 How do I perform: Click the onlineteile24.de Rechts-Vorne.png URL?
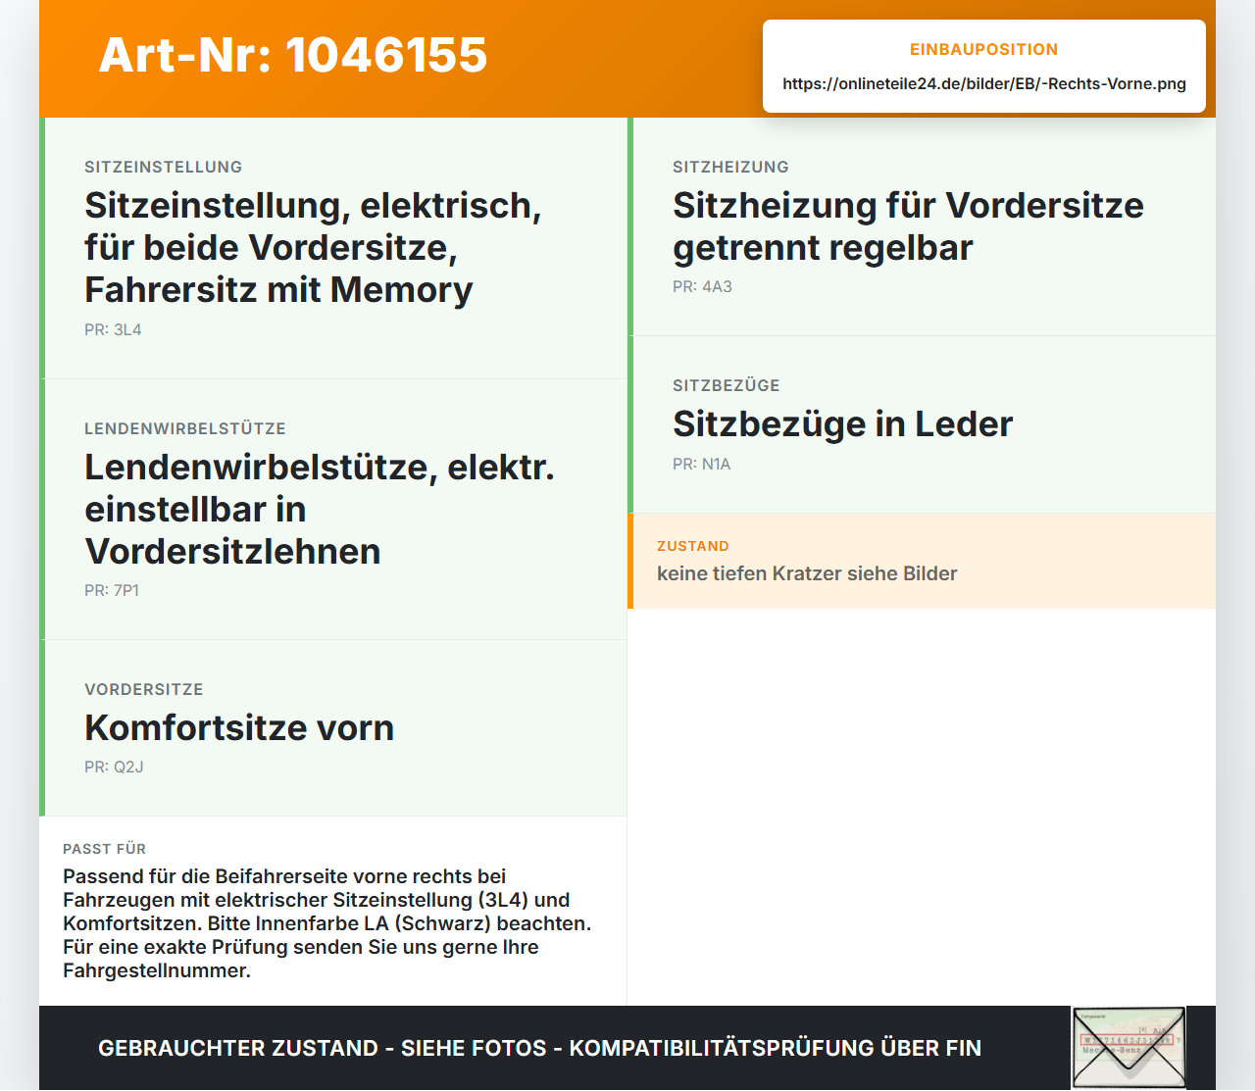point(984,84)
